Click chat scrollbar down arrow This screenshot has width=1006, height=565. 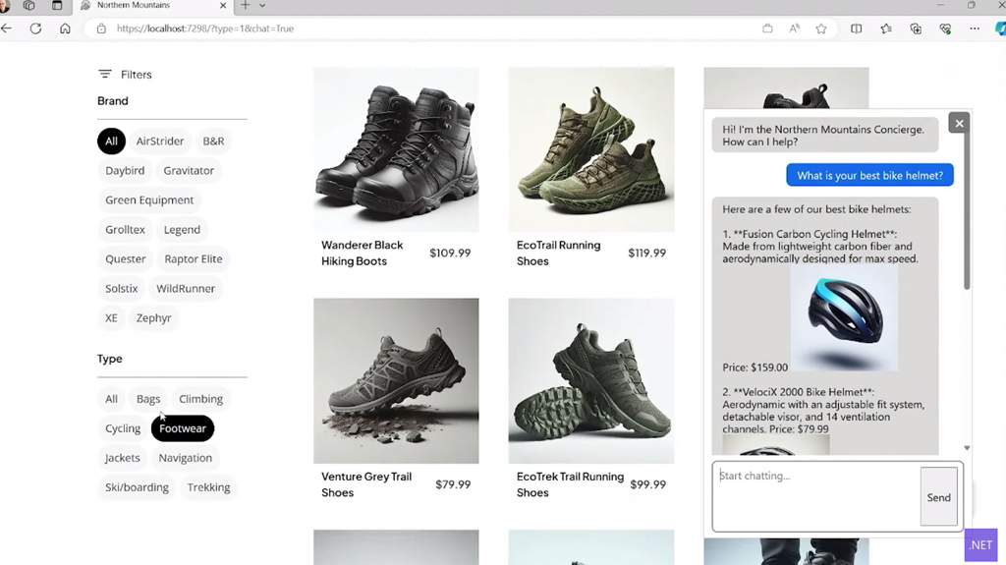click(967, 448)
